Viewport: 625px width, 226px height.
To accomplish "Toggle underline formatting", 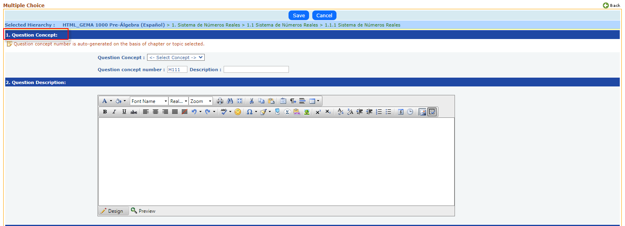I will [124, 112].
